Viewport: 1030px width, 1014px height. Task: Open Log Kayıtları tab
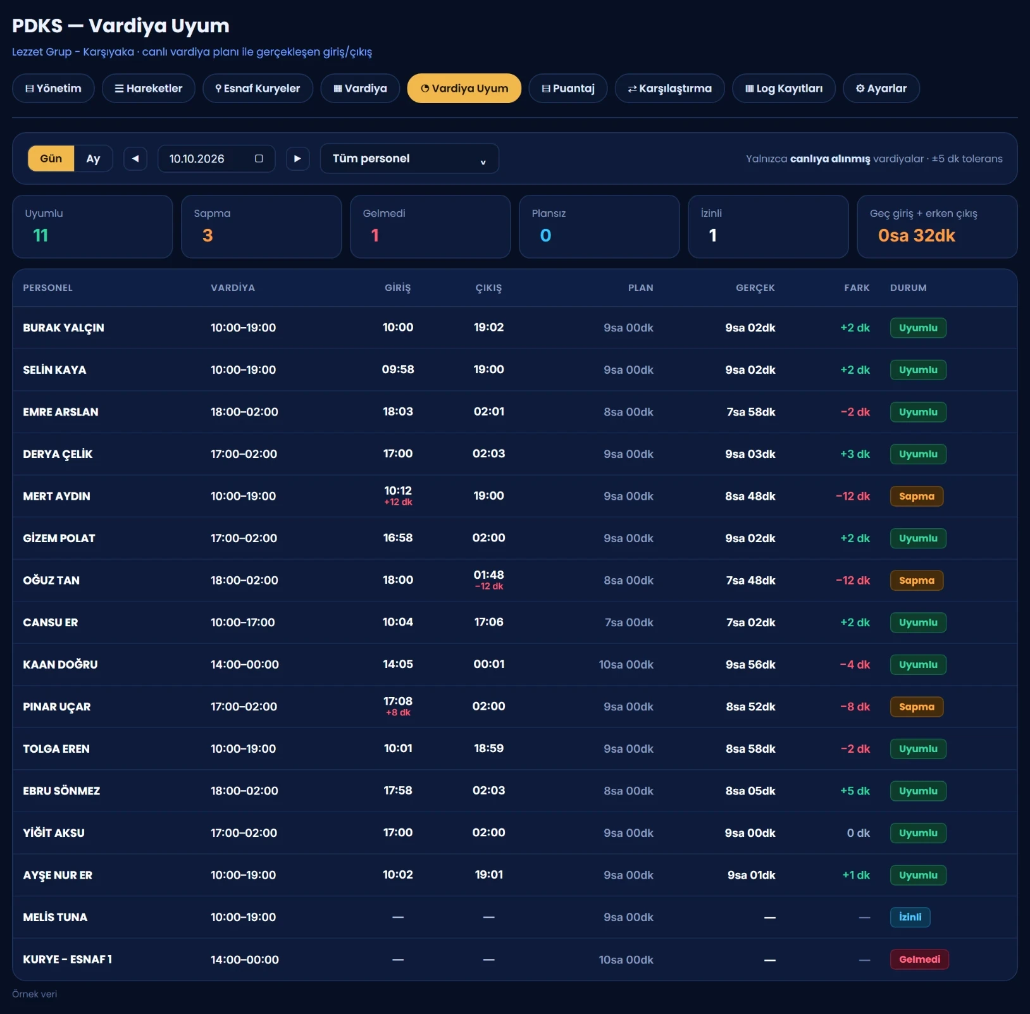tap(784, 89)
